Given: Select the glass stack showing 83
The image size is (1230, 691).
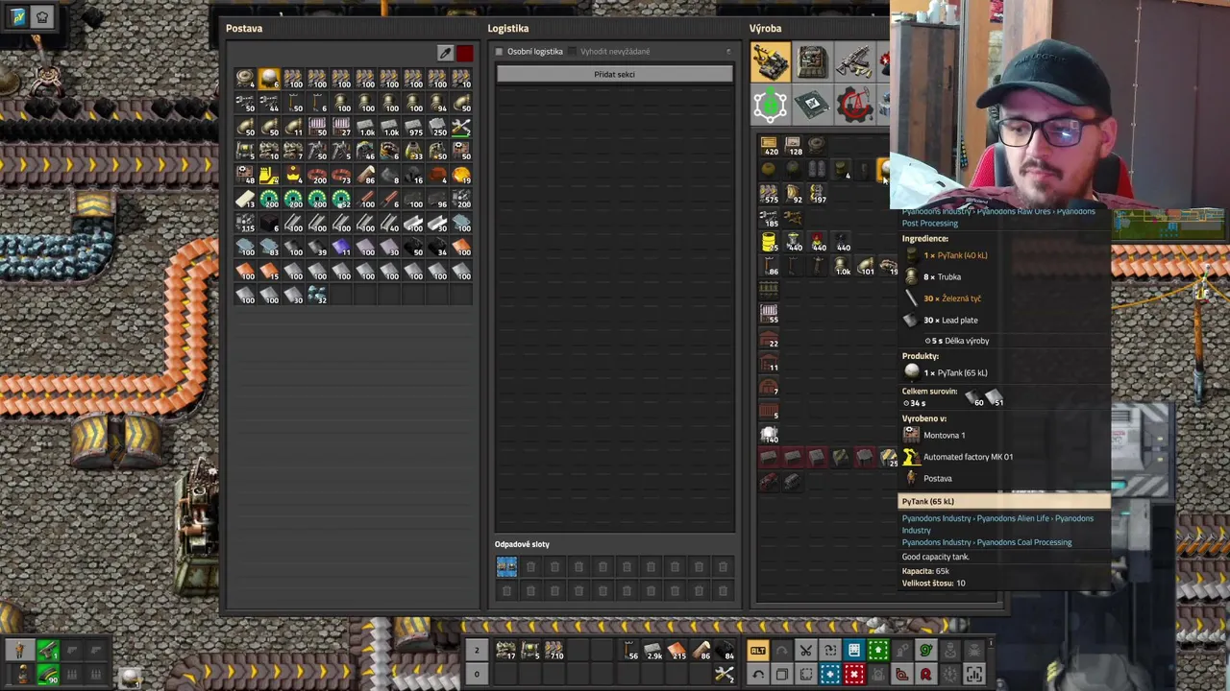Looking at the screenshot, I should click(269, 247).
